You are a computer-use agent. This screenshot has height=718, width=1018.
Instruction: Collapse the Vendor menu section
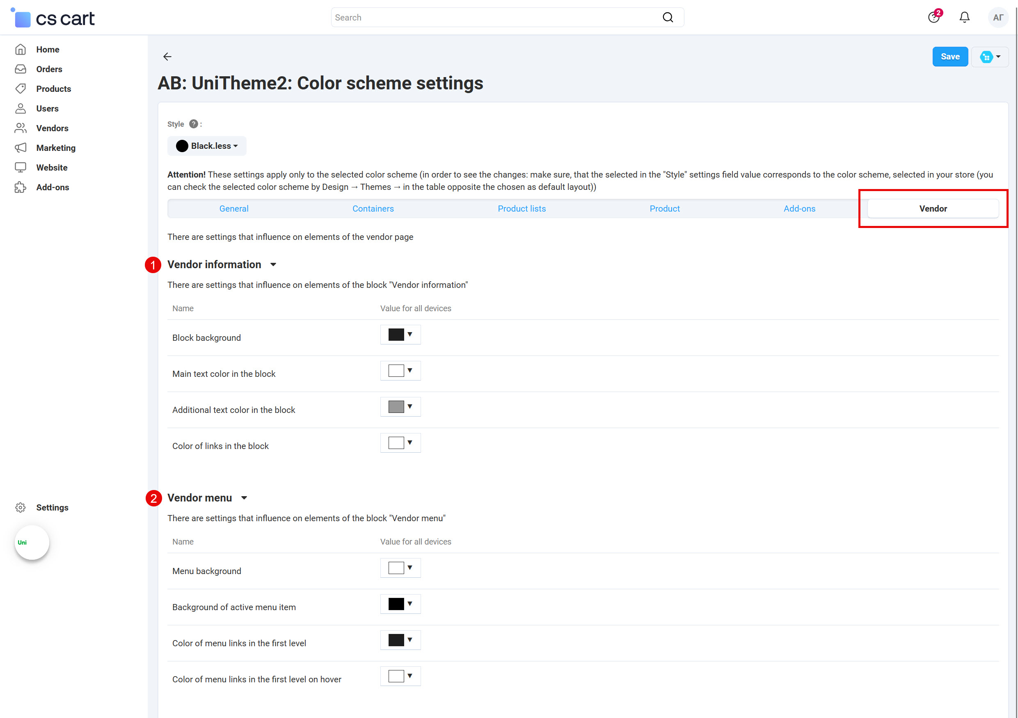point(244,497)
